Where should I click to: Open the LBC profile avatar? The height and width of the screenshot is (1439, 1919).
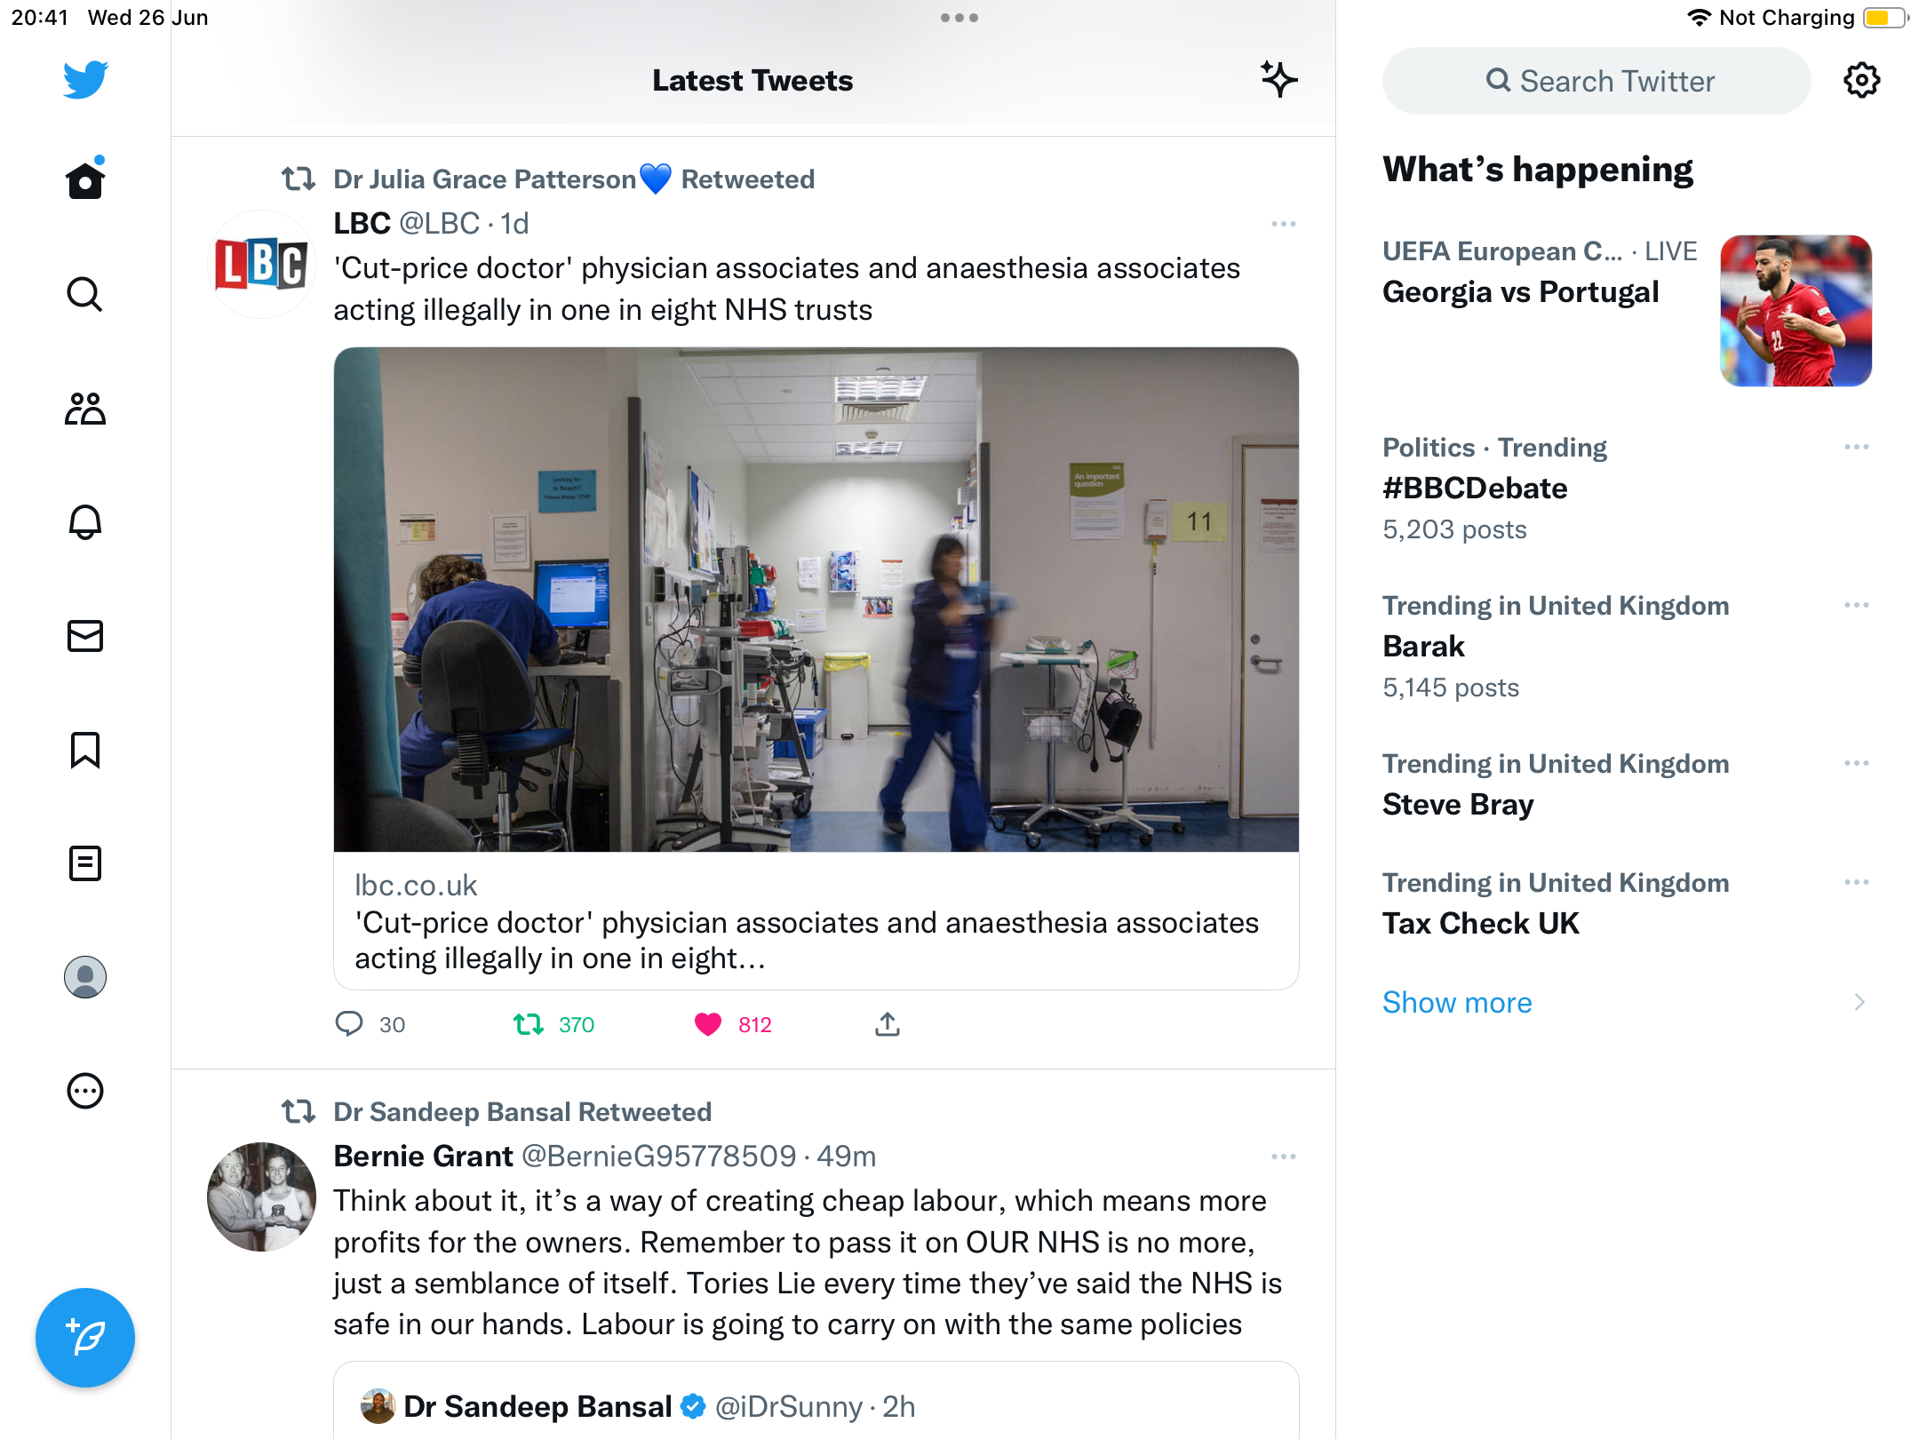click(261, 265)
